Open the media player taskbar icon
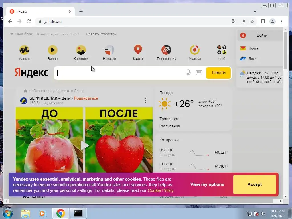The image size is (292, 219). [43, 214]
